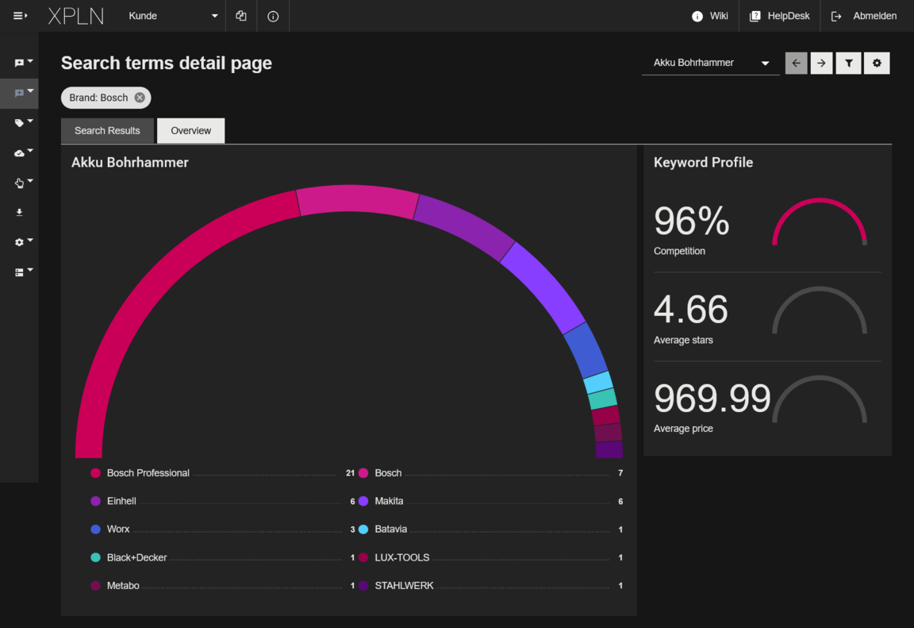Expand caret next to highlighted comment icon
This screenshot has width=914, height=628.
(30, 91)
